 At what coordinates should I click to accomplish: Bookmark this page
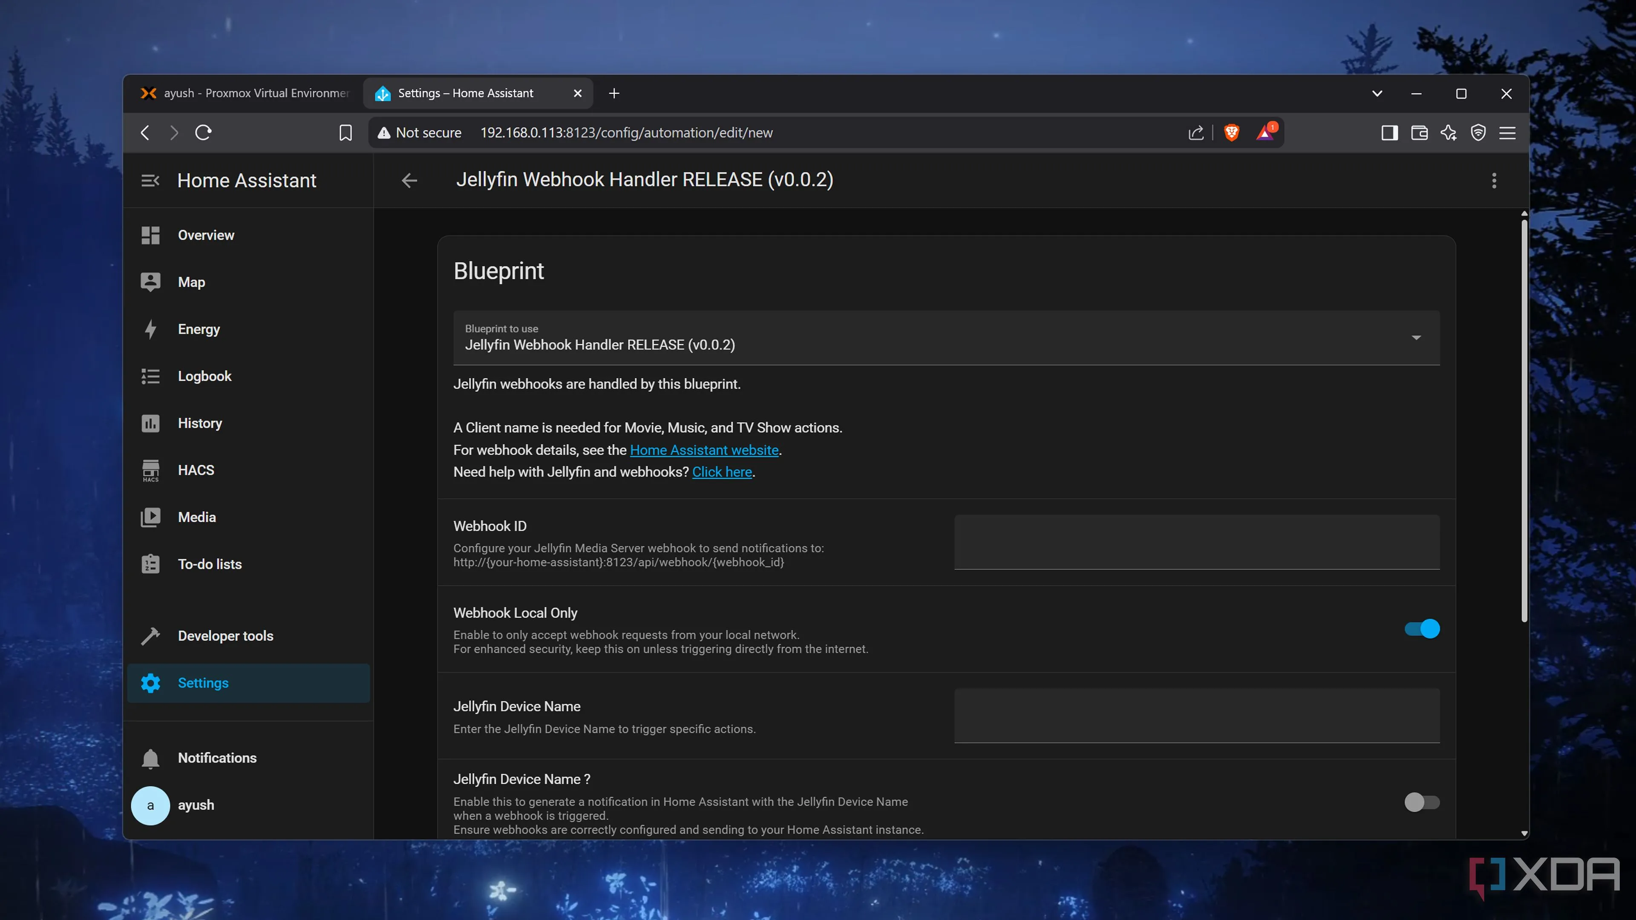pyautogui.click(x=345, y=133)
